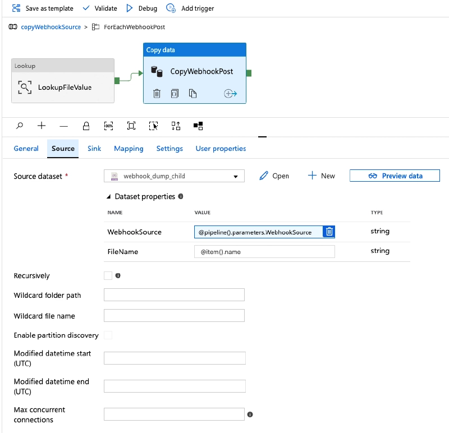Image resolution: width=449 pixels, height=433 pixels.
Task: Preview data from webhook_dump_child dataset
Action: 394,176
